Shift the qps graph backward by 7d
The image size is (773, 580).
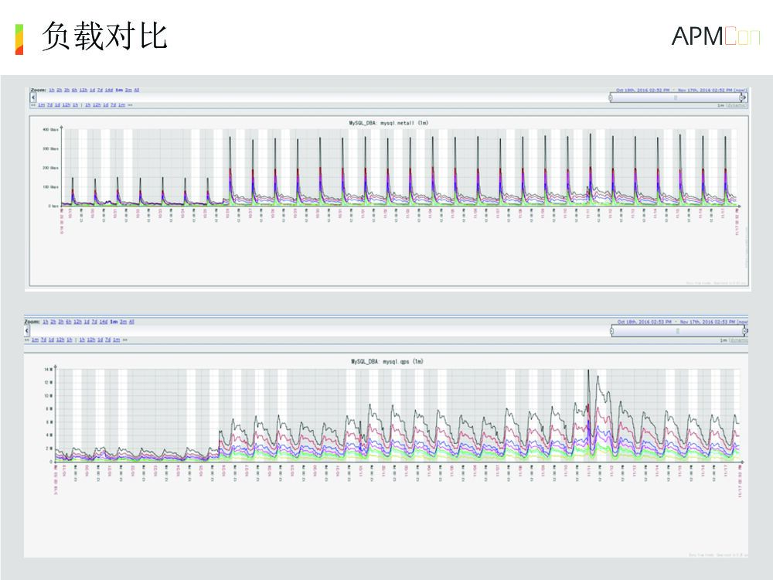click(43, 339)
